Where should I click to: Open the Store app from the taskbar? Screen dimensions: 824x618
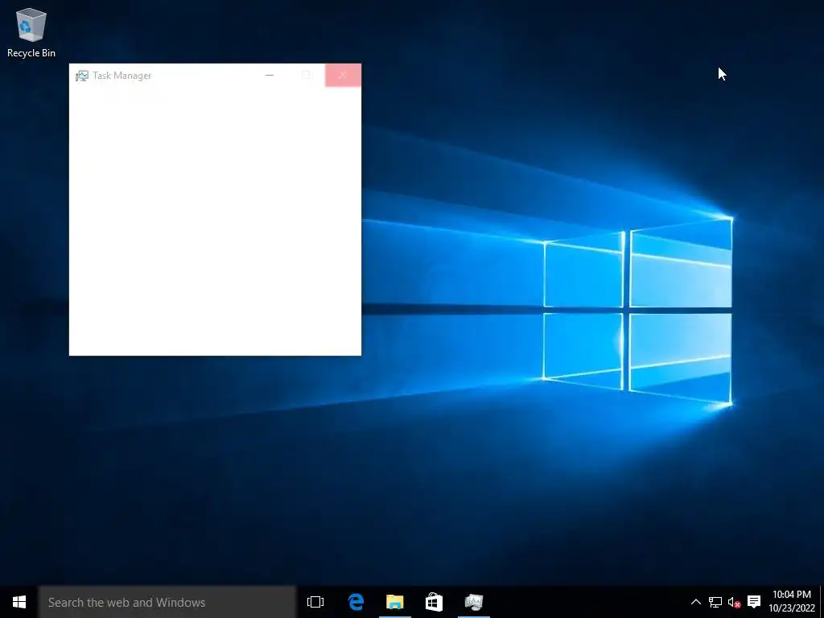pos(434,602)
